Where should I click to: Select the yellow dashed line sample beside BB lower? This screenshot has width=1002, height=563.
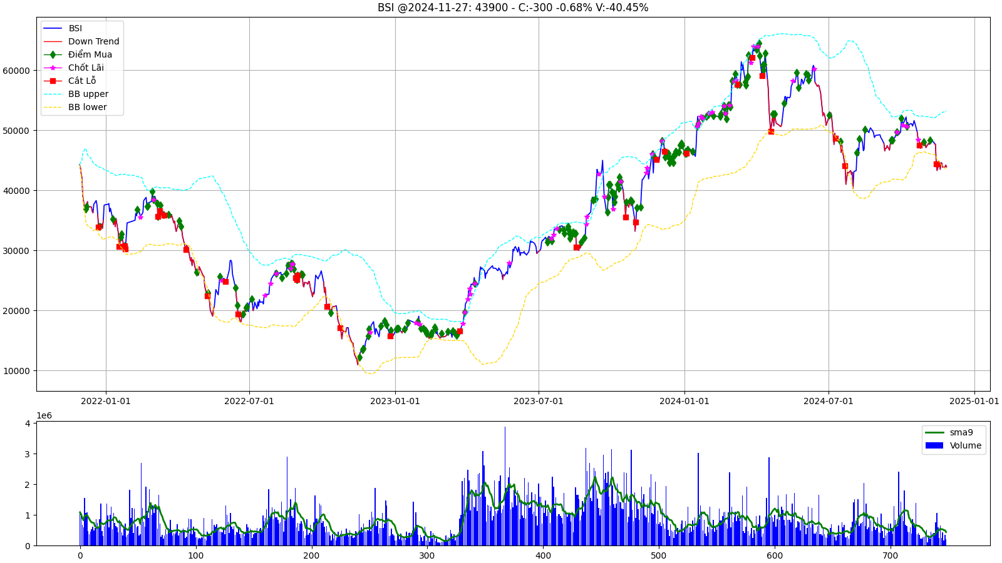coord(53,107)
